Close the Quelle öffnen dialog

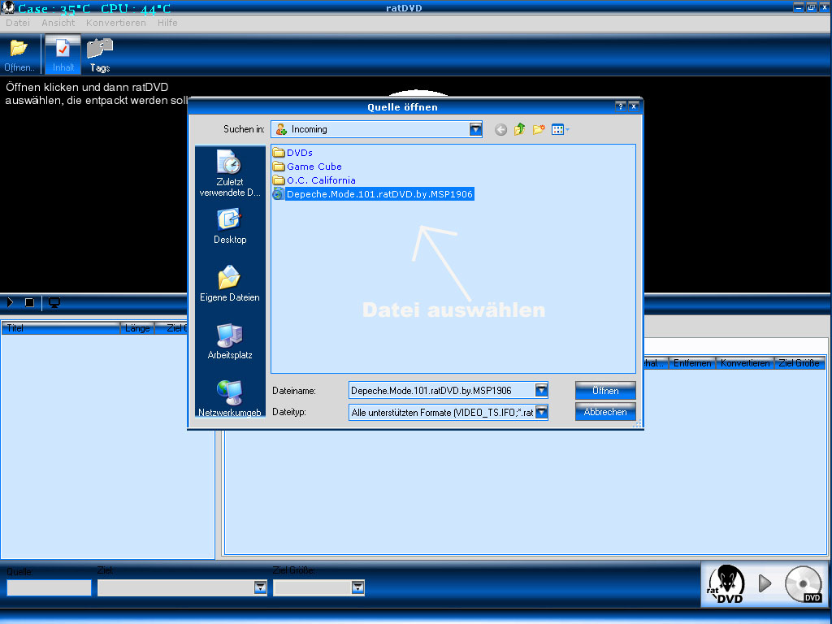click(634, 106)
